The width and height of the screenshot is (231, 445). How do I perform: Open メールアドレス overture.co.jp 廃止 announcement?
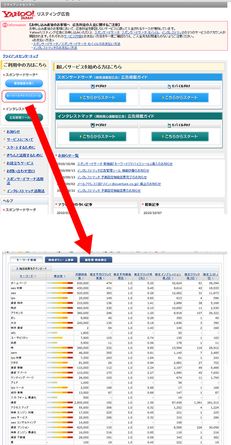tap(119, 184)
